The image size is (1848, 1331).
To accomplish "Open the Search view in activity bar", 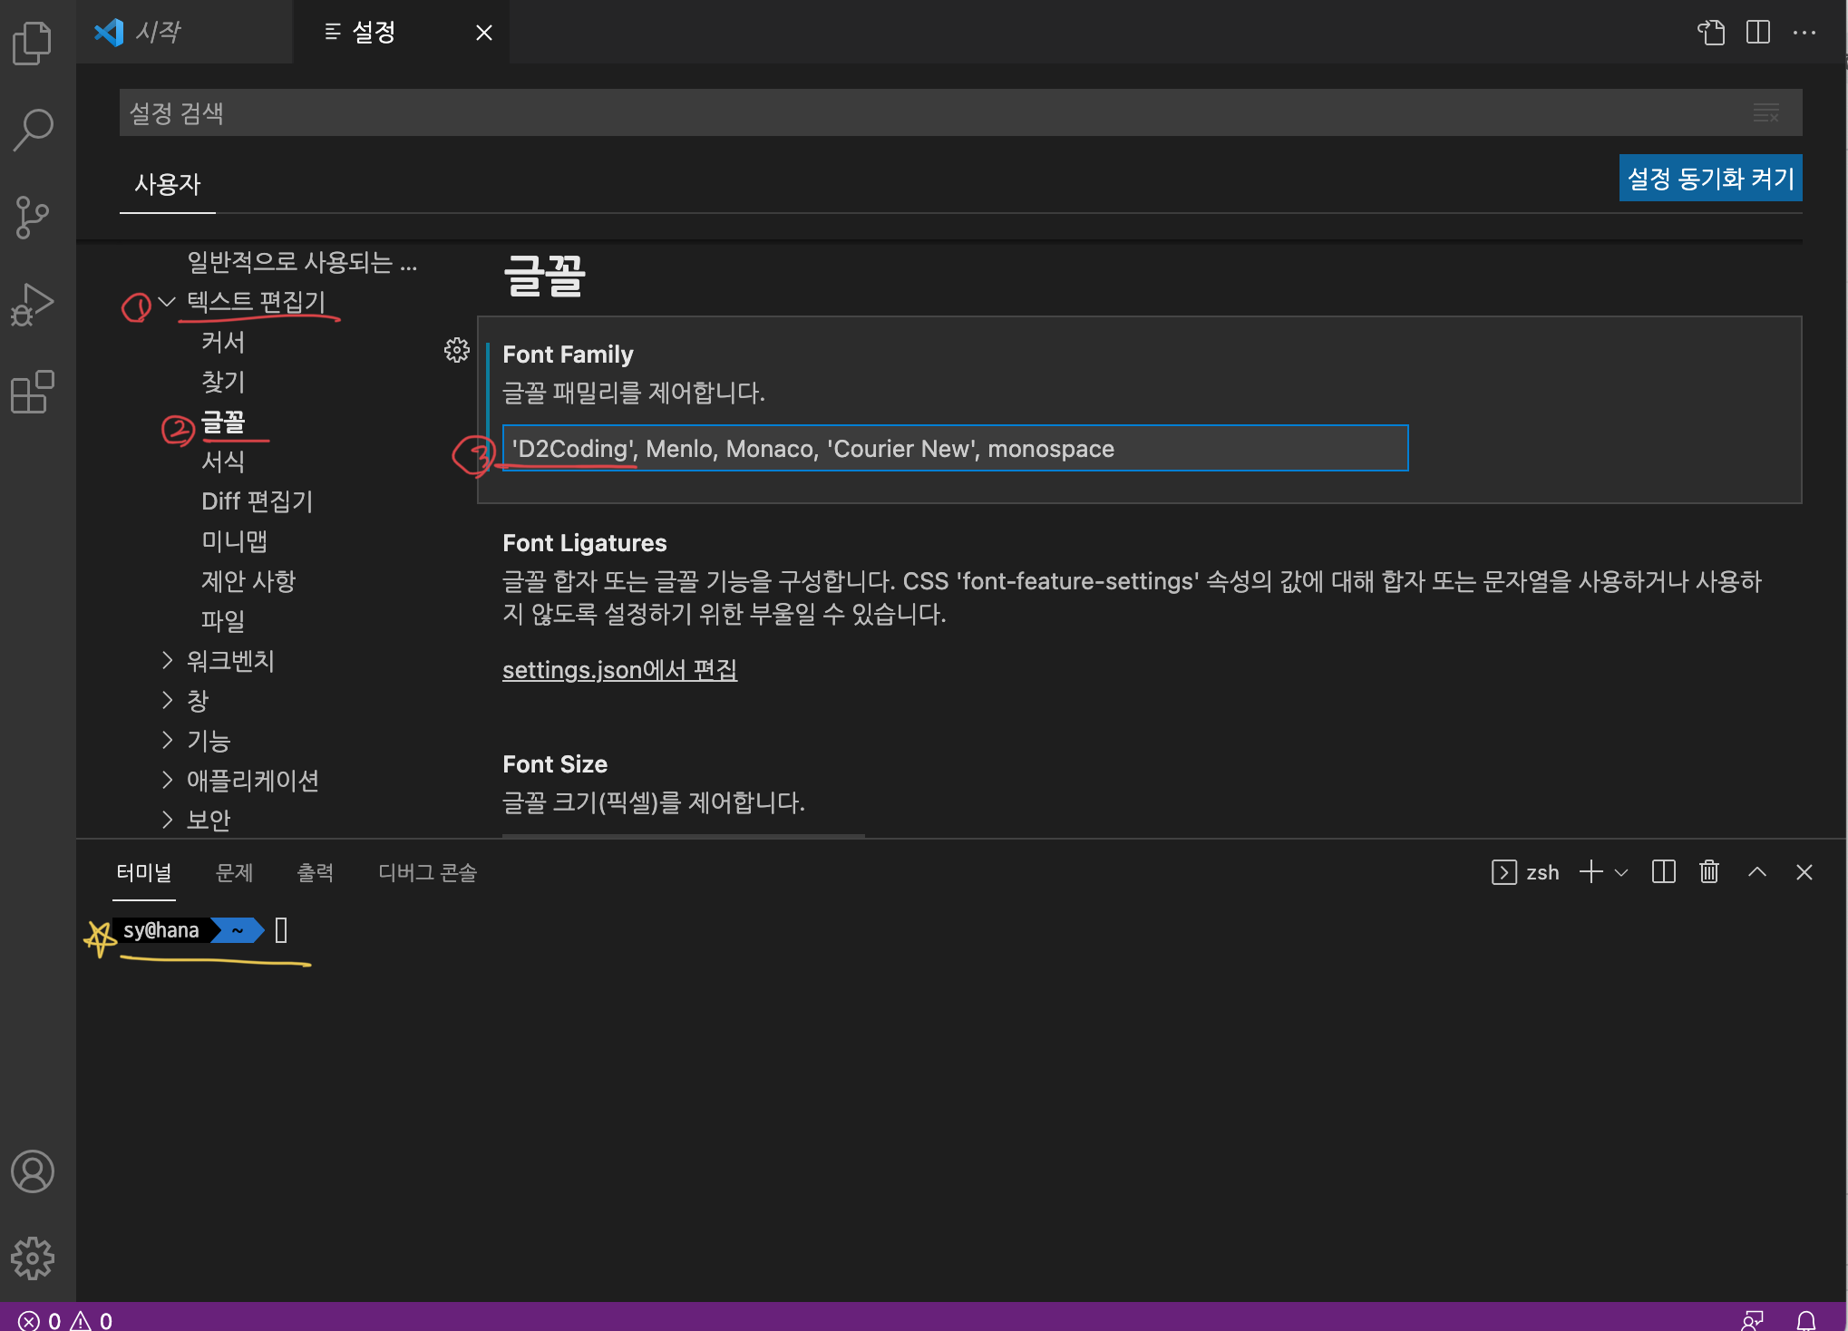I will 33,130.
